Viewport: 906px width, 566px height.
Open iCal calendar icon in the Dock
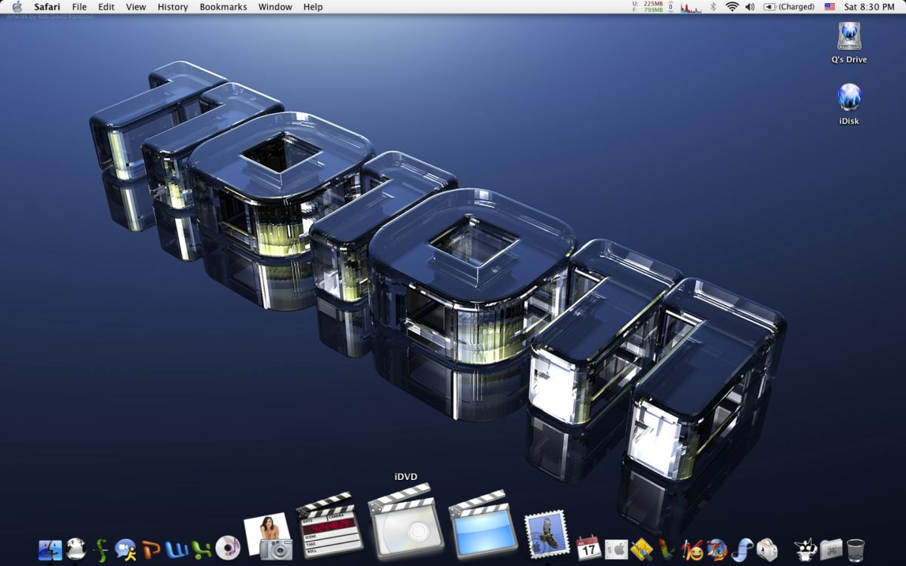(x=588, y=548)
